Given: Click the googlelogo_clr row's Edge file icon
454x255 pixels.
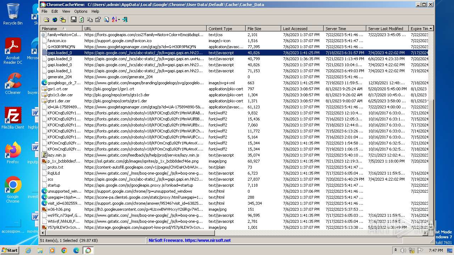Looking at the screenshot, I should [x=44, y=83].
